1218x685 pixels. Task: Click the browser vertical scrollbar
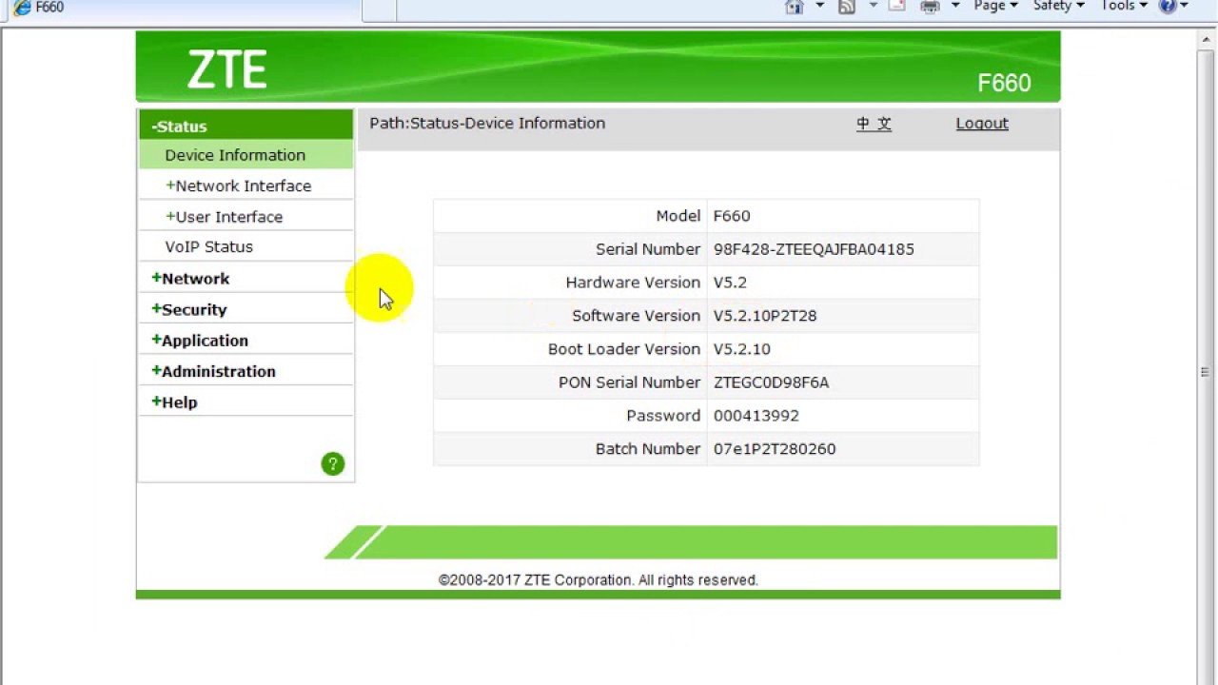click(1205, 371)
